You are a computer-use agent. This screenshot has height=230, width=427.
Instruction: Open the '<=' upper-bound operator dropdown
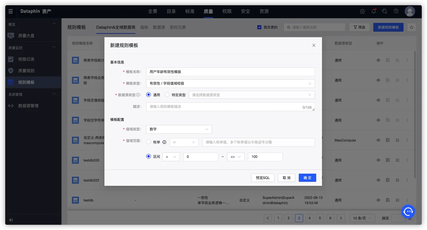click(236, 157)
